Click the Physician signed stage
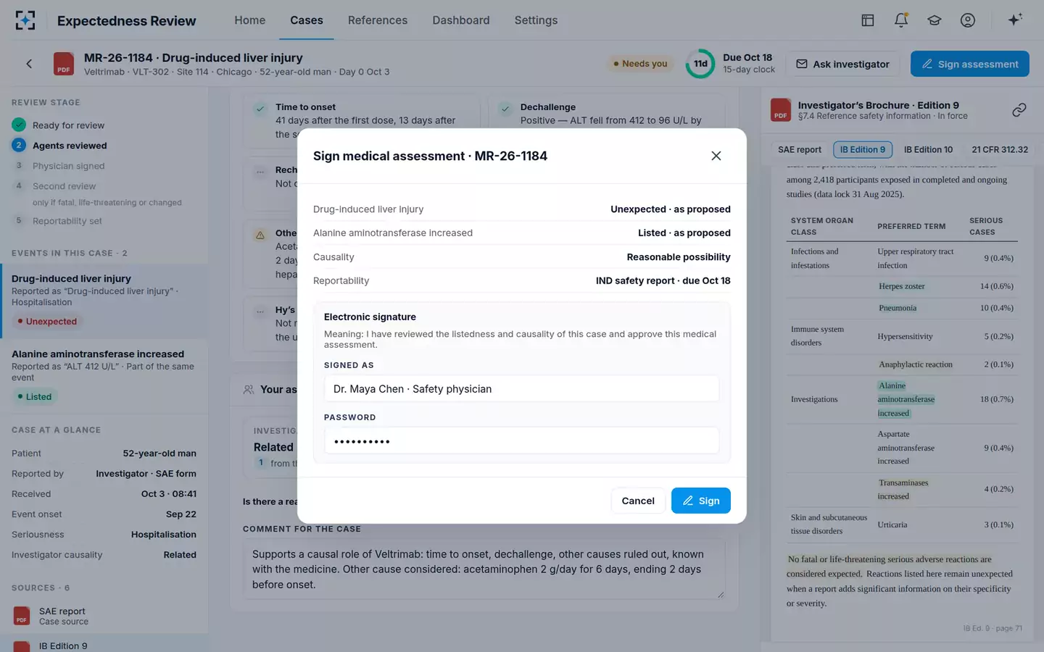The height and width of the screenshot is (652, 1044). [x=68, y=166]
